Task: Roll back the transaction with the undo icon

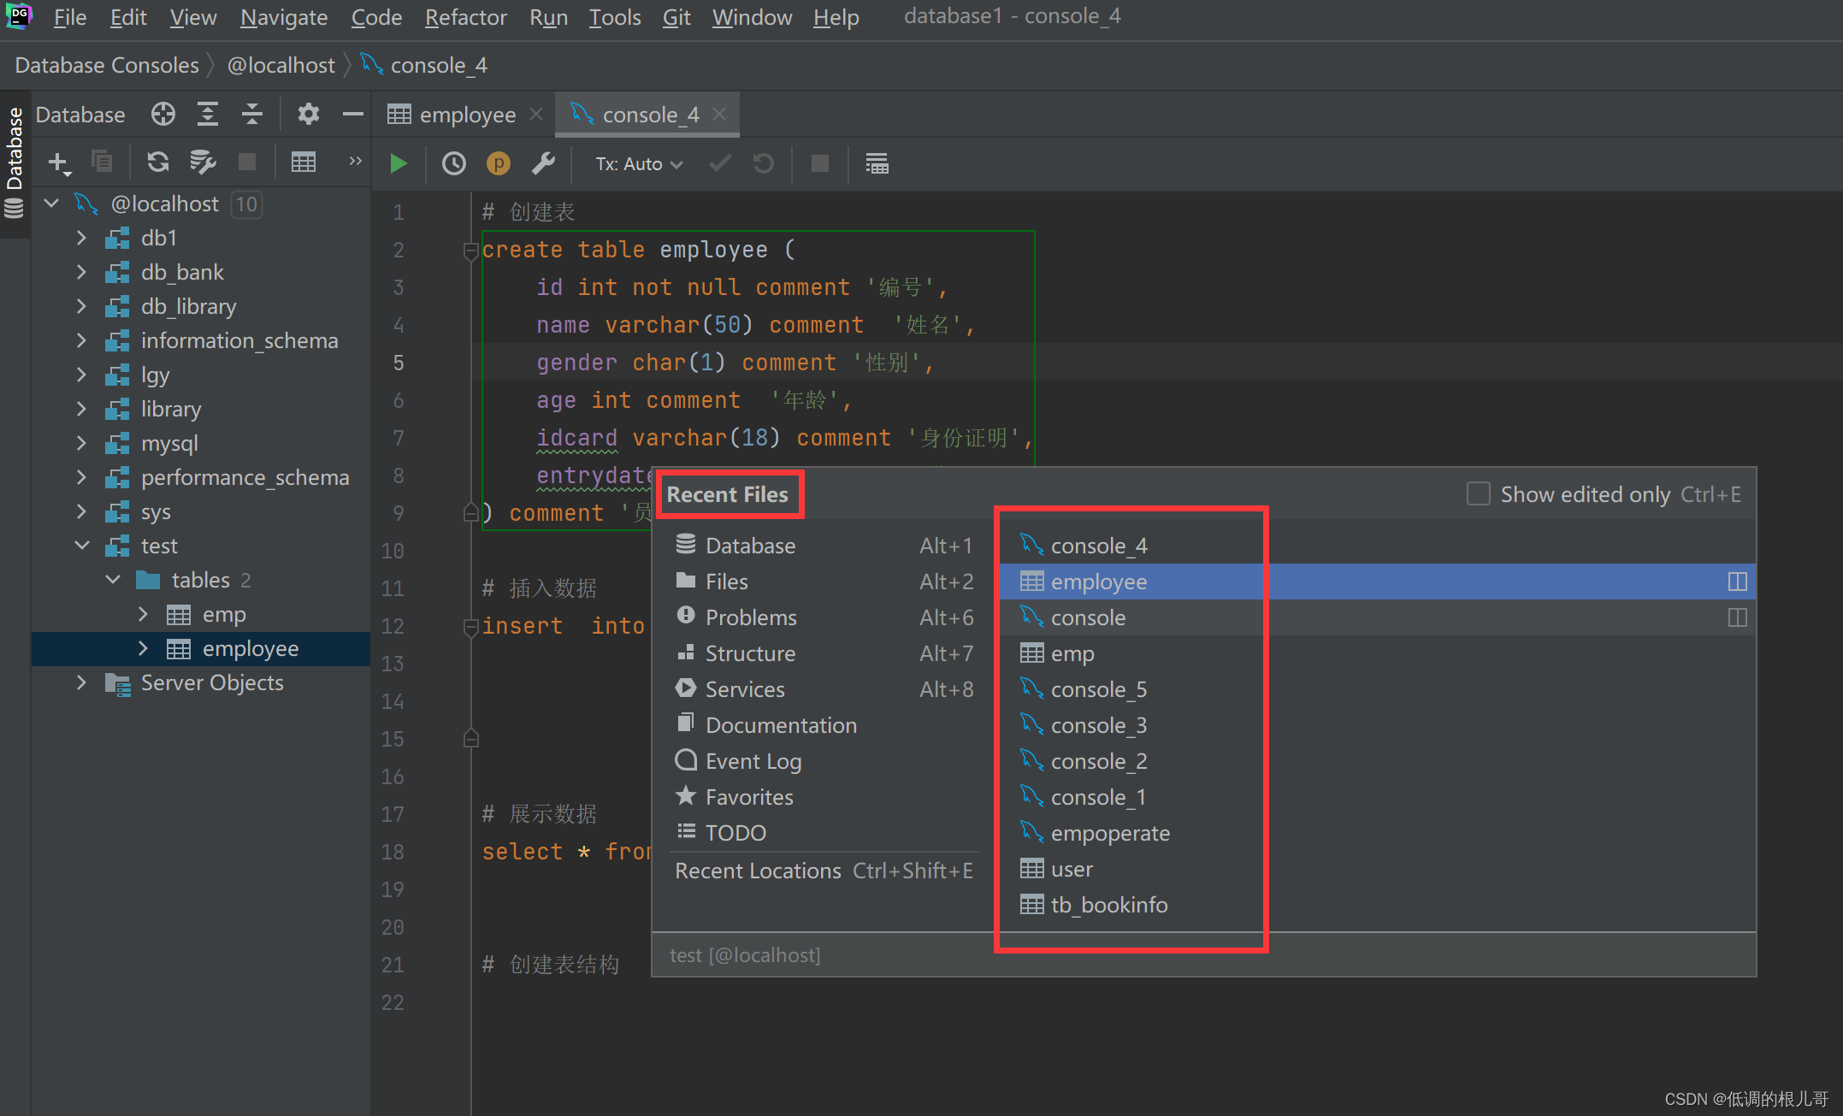Action: point(763,163)
